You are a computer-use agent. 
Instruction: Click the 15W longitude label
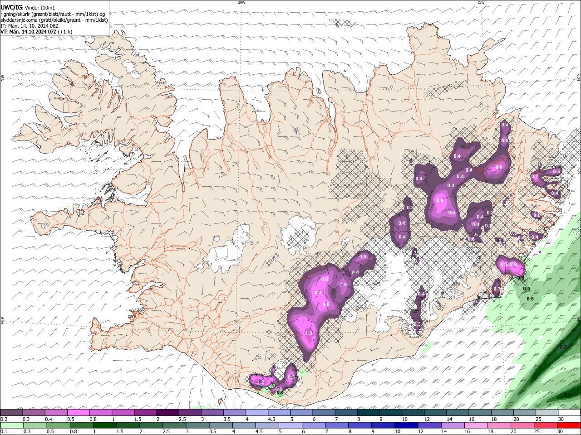[480, 2]
